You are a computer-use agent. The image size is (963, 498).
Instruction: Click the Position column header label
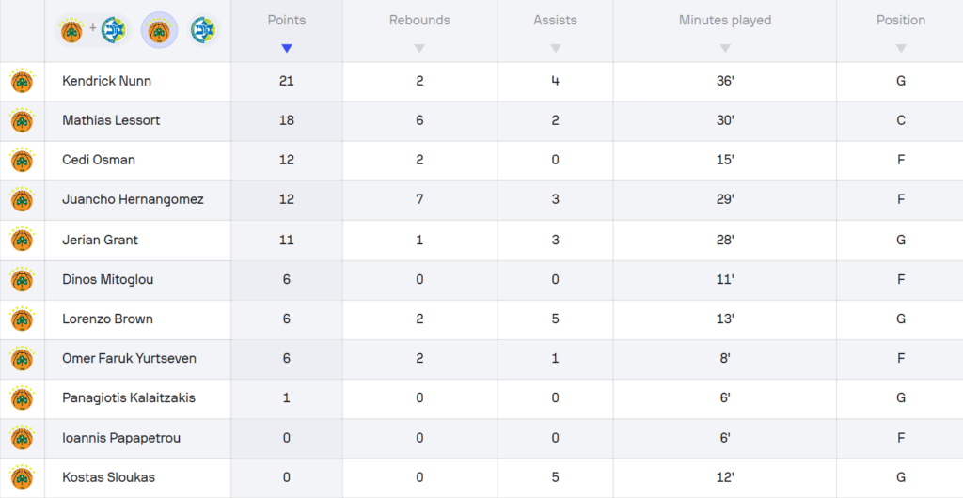click(900, 20)
